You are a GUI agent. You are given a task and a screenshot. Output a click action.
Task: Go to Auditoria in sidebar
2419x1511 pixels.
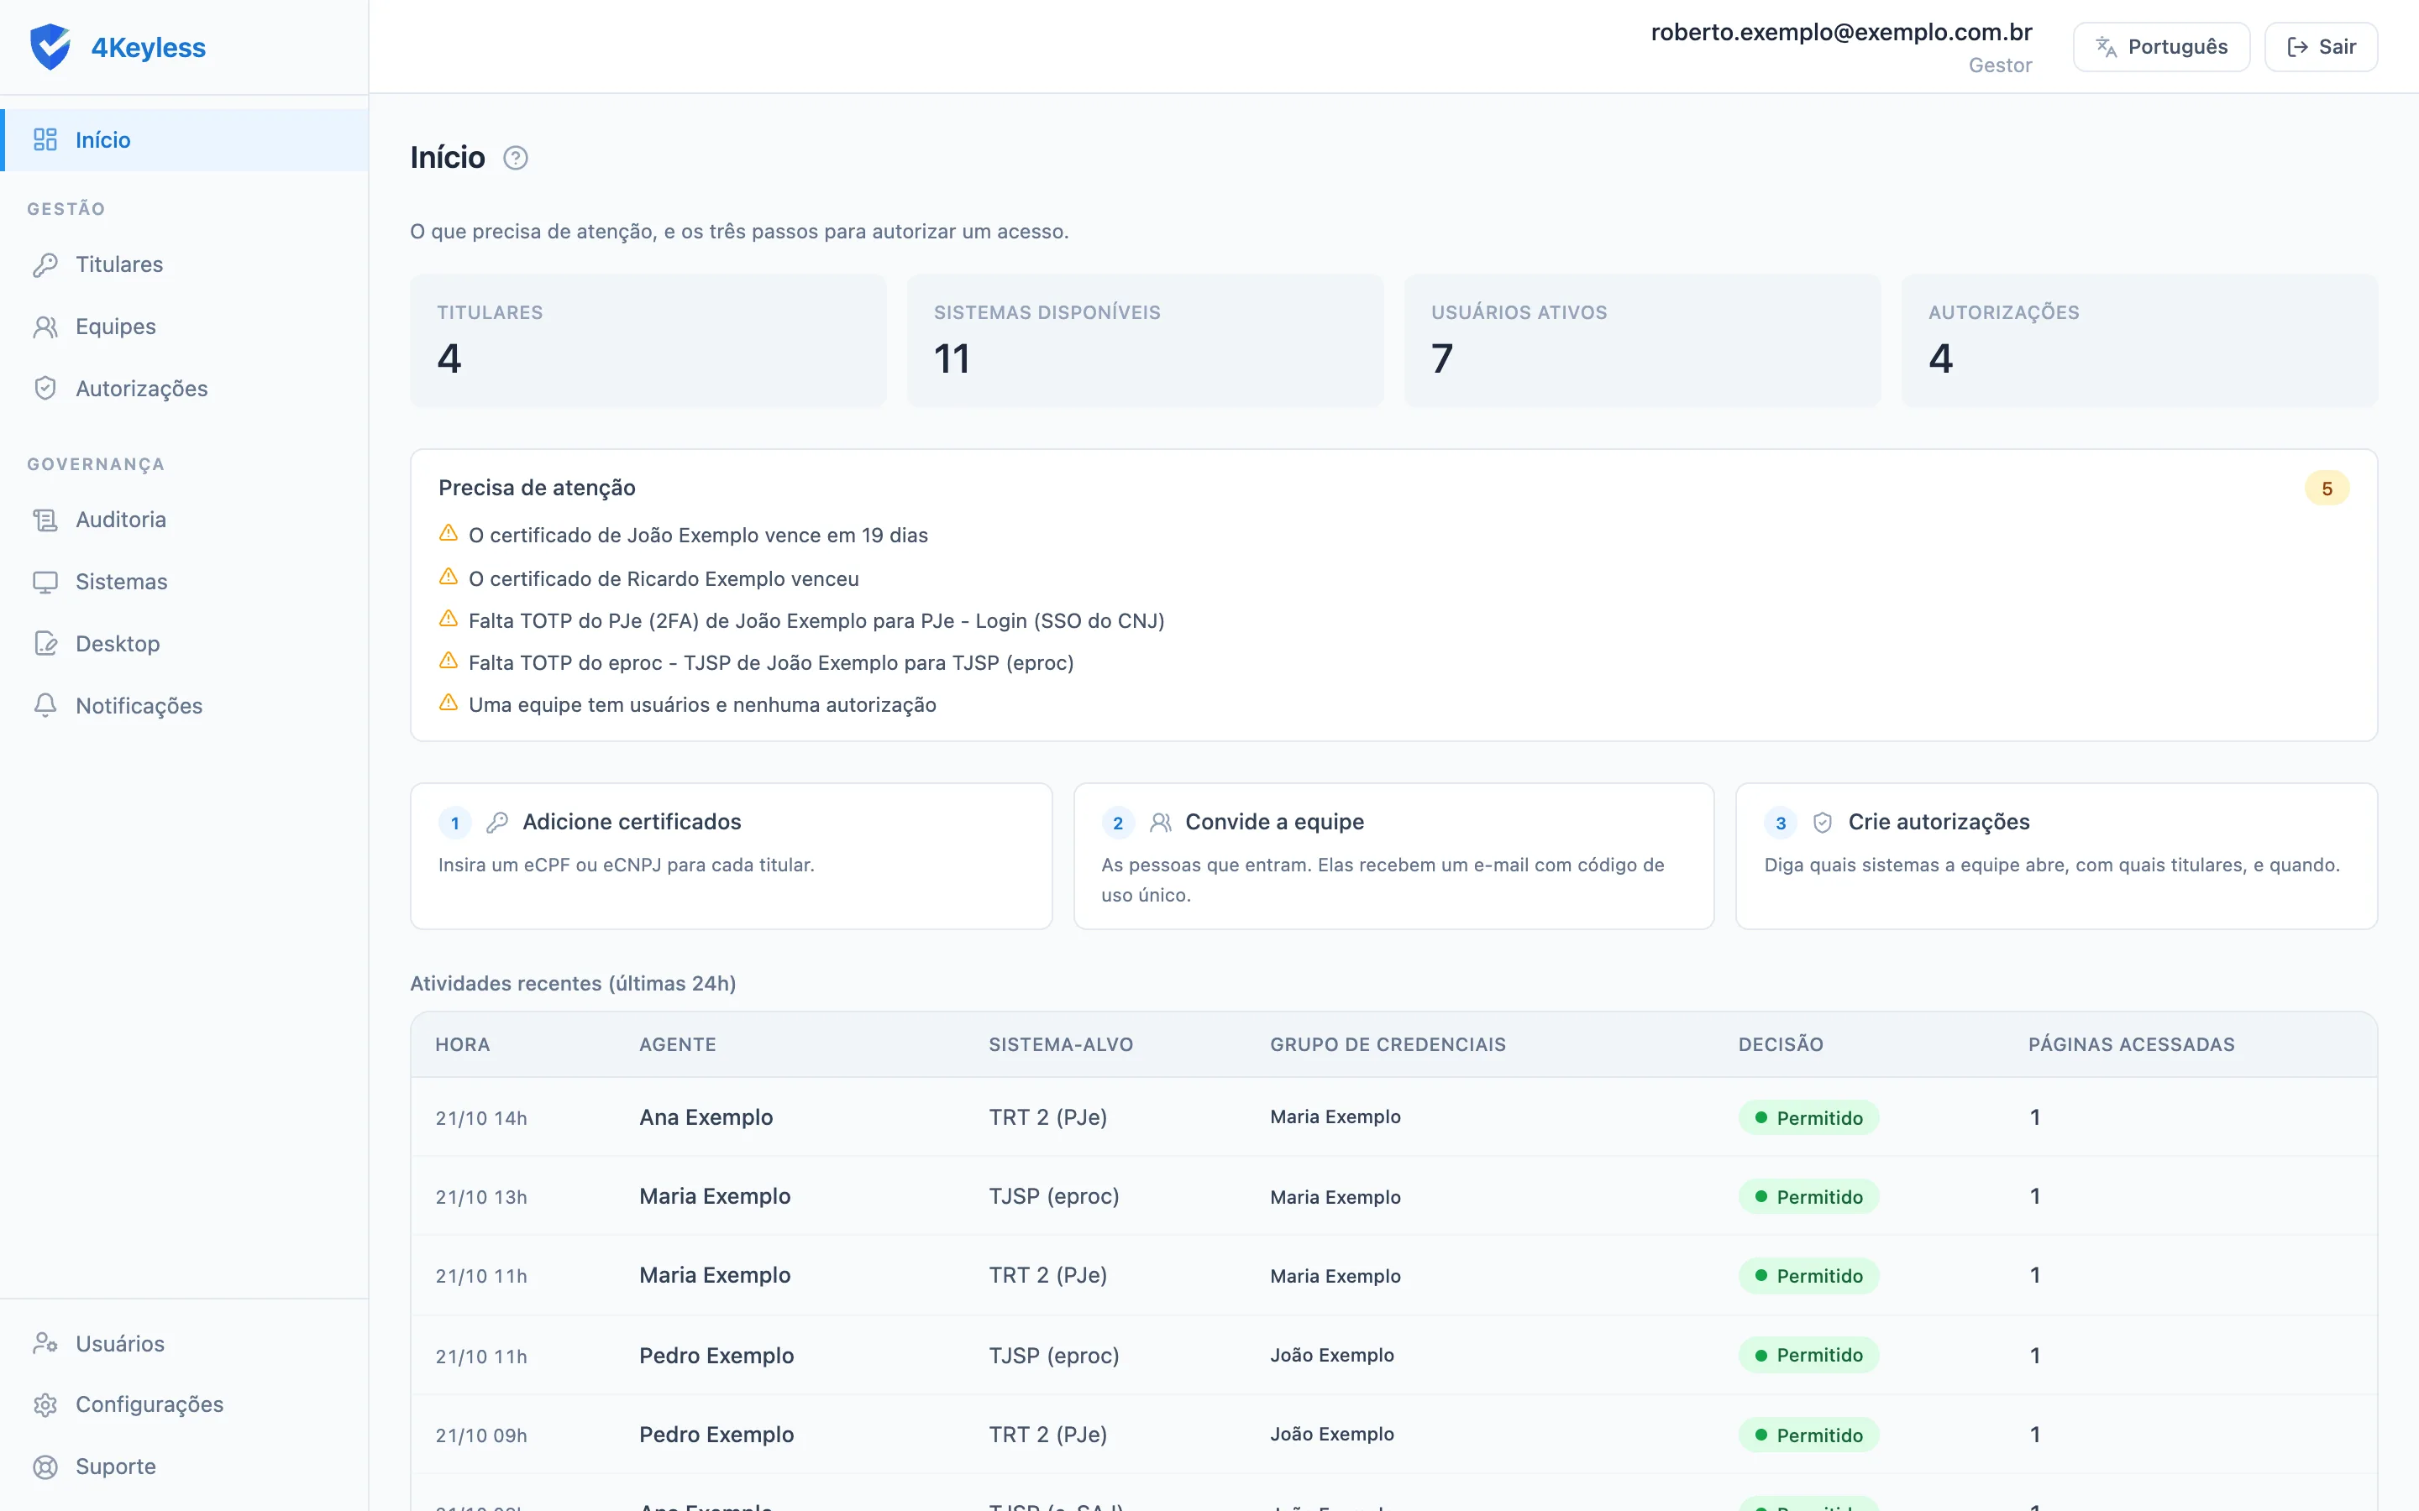point(184,520)
